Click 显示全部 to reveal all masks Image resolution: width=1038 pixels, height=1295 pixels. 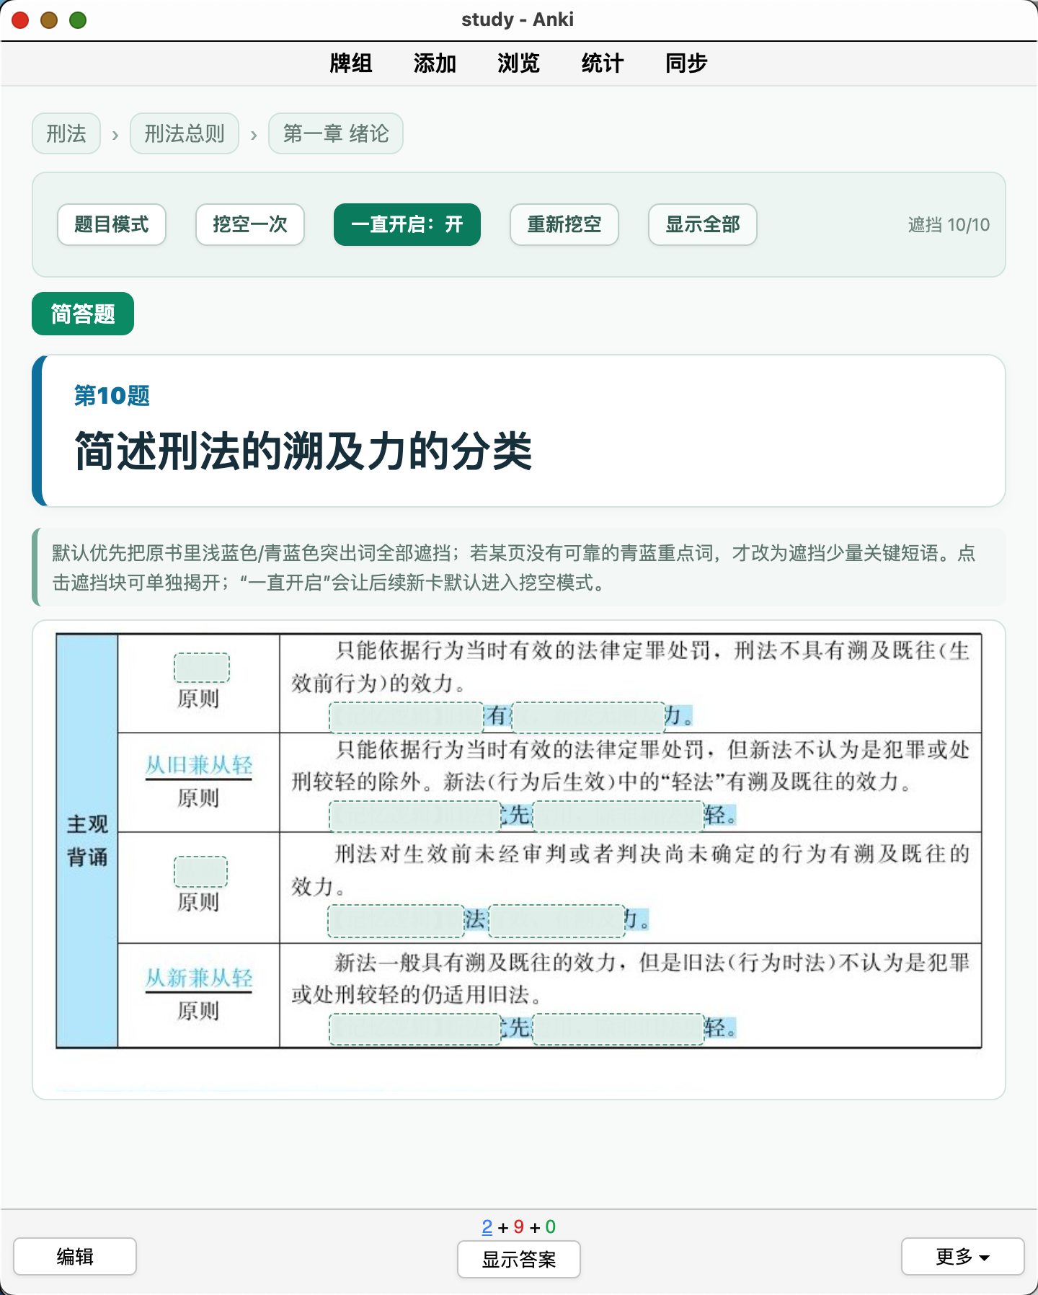(703, 225)
